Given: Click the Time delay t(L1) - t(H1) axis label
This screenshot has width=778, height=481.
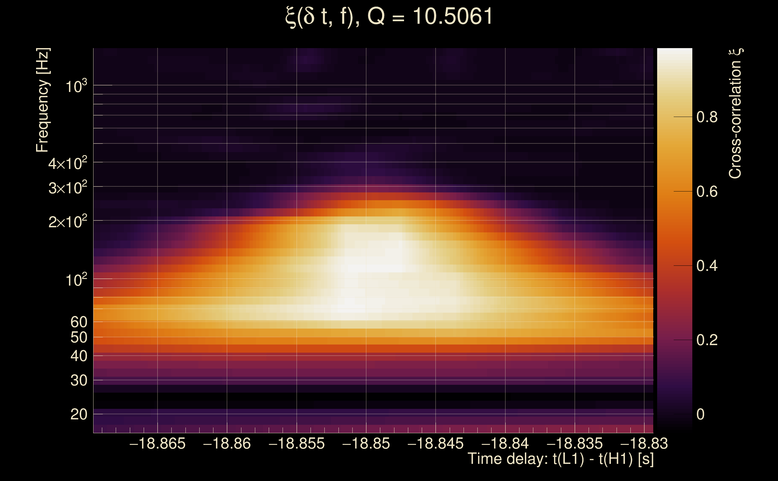Looking at the screenshot, I should click(x=560, y=459).
